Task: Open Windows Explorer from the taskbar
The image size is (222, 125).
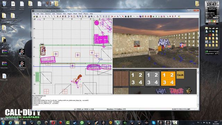Action: coord(17,123)
